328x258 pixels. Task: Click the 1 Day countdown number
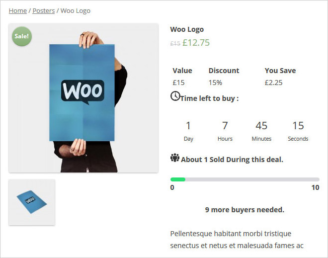click(188, 126)
